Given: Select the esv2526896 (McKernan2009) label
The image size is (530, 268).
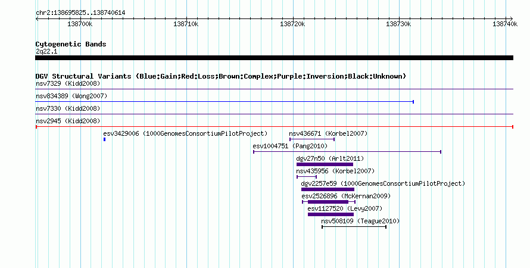Looking at the screenshot, I should (x=346, y=196).
